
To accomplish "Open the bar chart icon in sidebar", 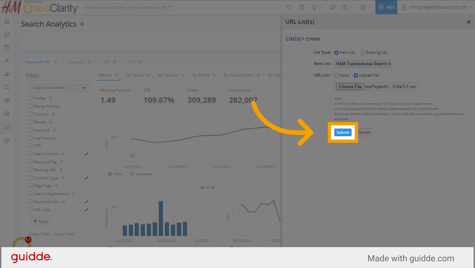I will pos(7,74).
